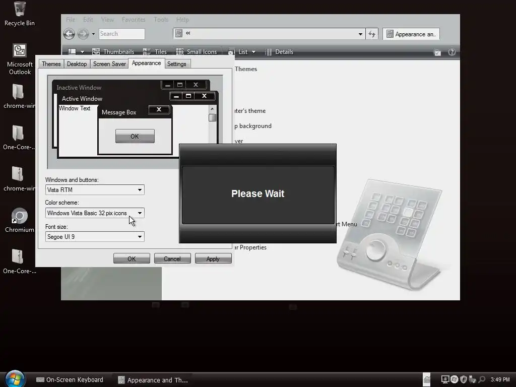Switch to Tiles view
The image size is (516, 387).
coord(155,52)
